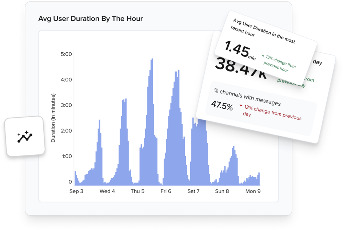
Task: Click the 'Duration (in minutes)' axis title
Action: pos(53,118)
